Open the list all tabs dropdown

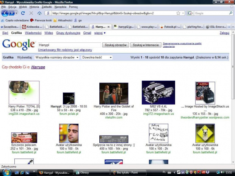coord(233,27)
